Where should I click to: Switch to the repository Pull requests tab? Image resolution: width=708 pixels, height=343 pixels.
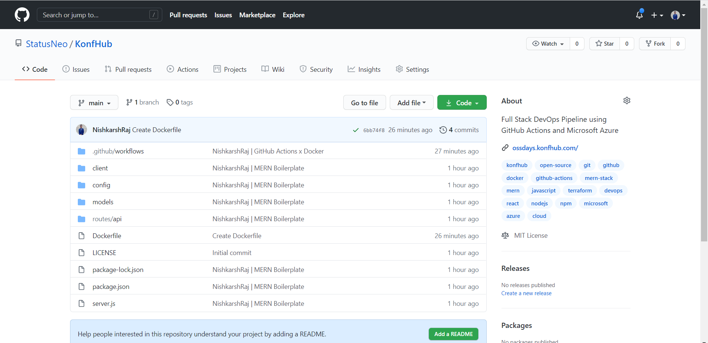tap(128, 69)
